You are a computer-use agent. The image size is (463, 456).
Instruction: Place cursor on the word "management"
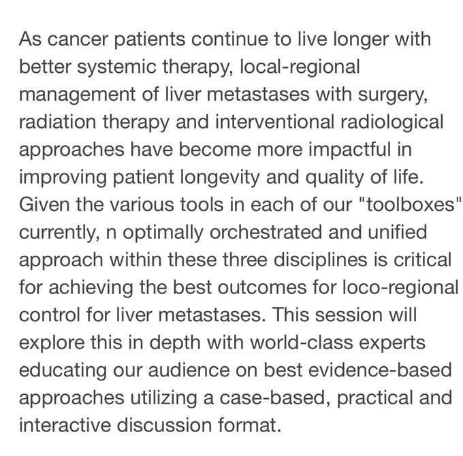pos(78,95)
